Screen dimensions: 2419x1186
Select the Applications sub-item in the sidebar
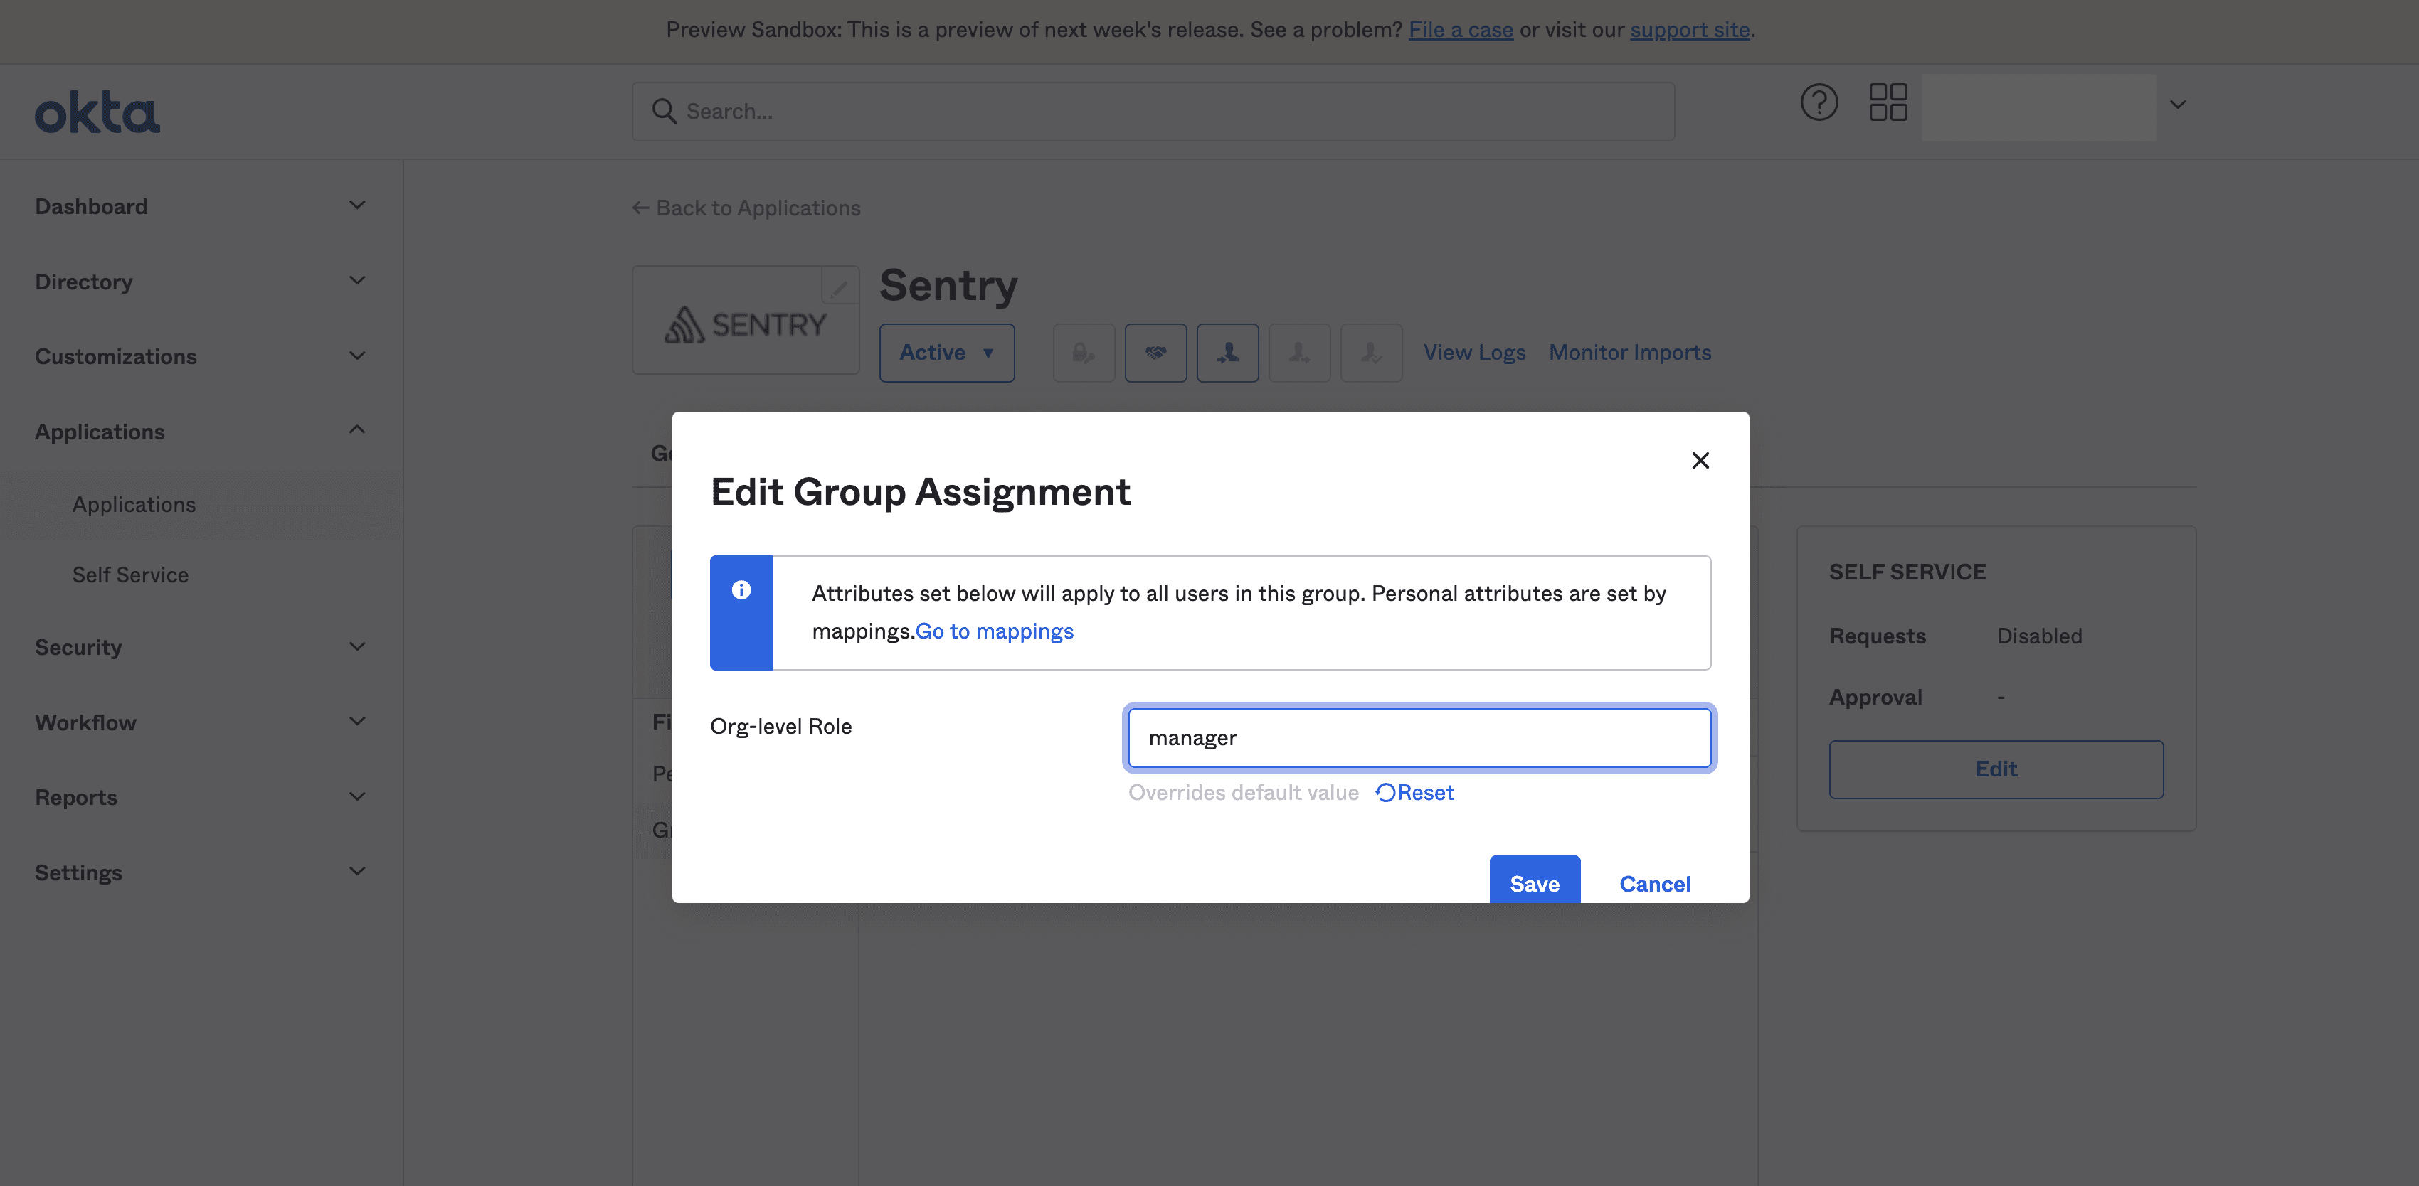click(134, 505)
